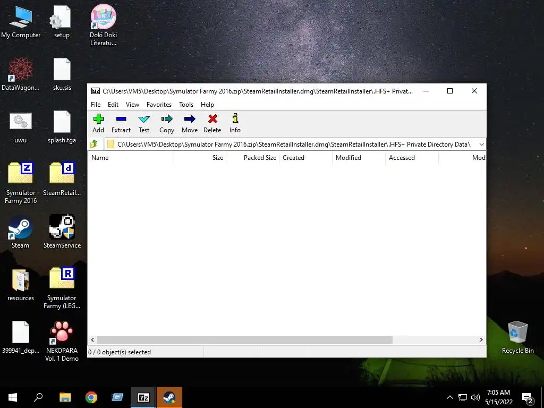
Task: Sort by the Name column header
Action: click(x=130, y=157)
